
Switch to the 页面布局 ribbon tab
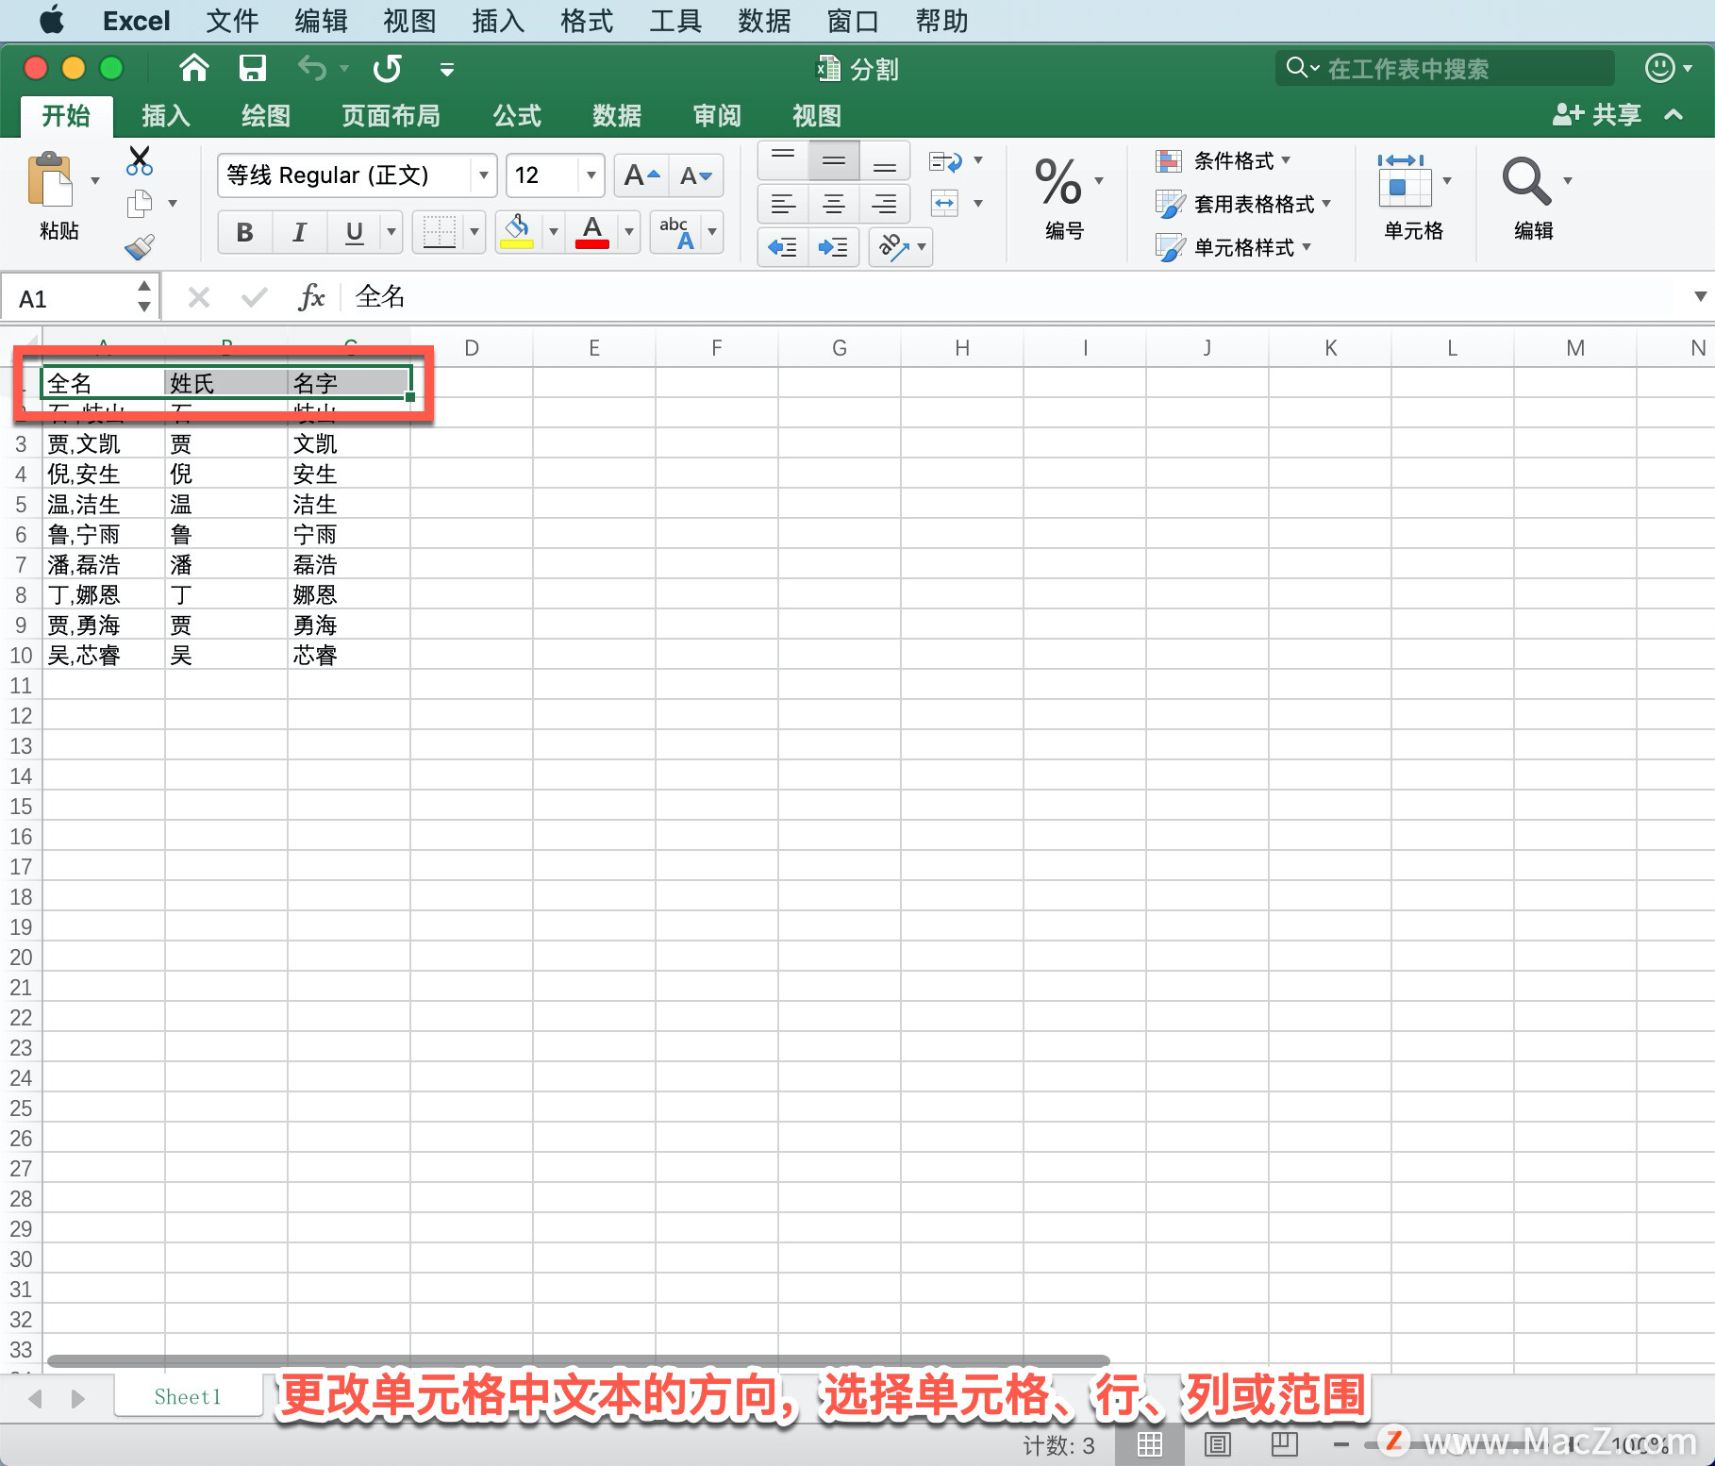point(391,116)
